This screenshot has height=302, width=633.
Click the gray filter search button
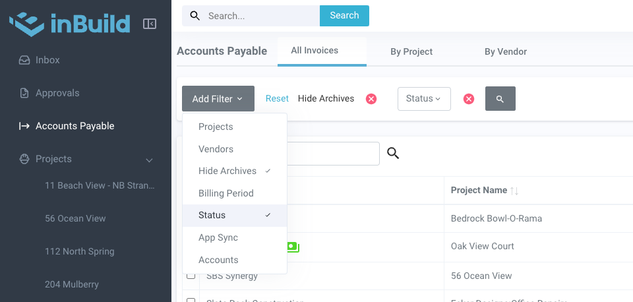coord(500,99)
